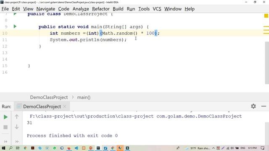Open Run panel settings gear
Viewport: 269px width, 151px height.
253,106
